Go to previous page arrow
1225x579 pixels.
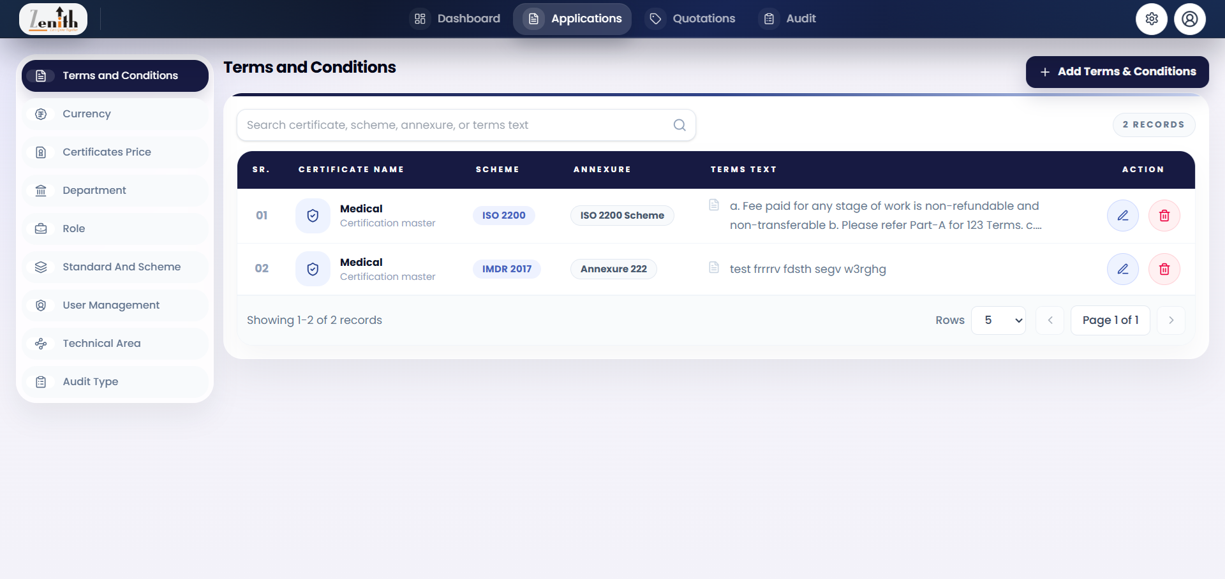tap(1050, 320)
